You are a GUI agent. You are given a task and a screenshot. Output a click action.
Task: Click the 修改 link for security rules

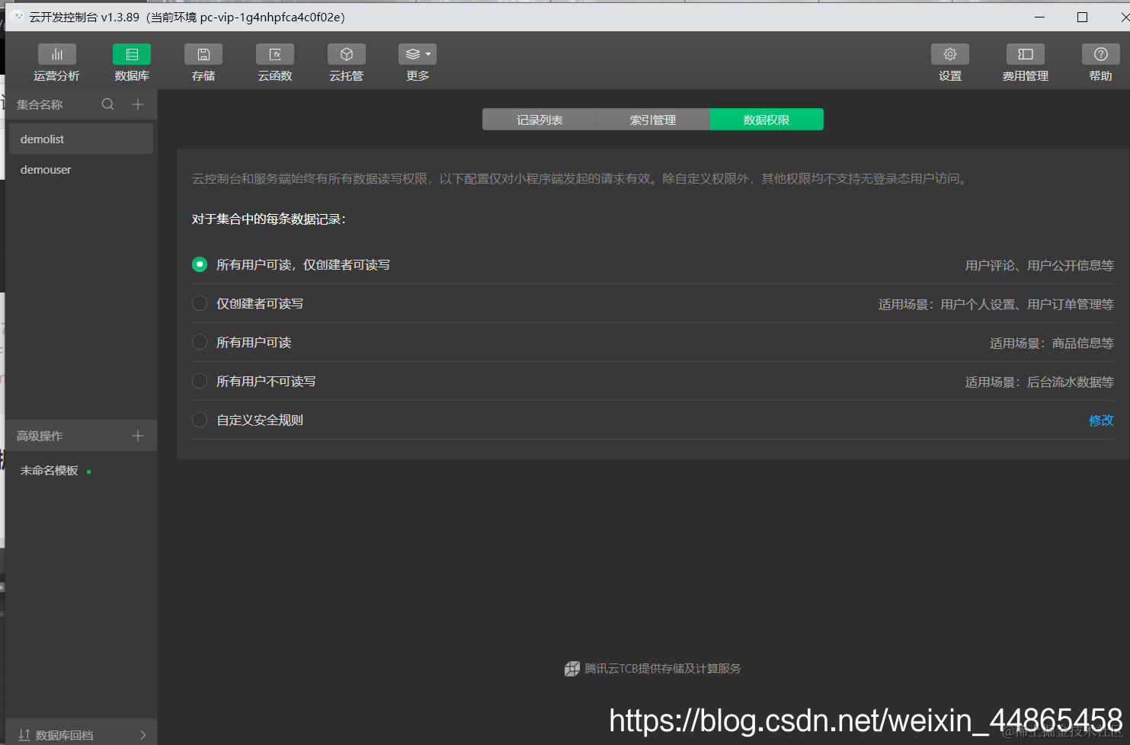pos(1101,420)
